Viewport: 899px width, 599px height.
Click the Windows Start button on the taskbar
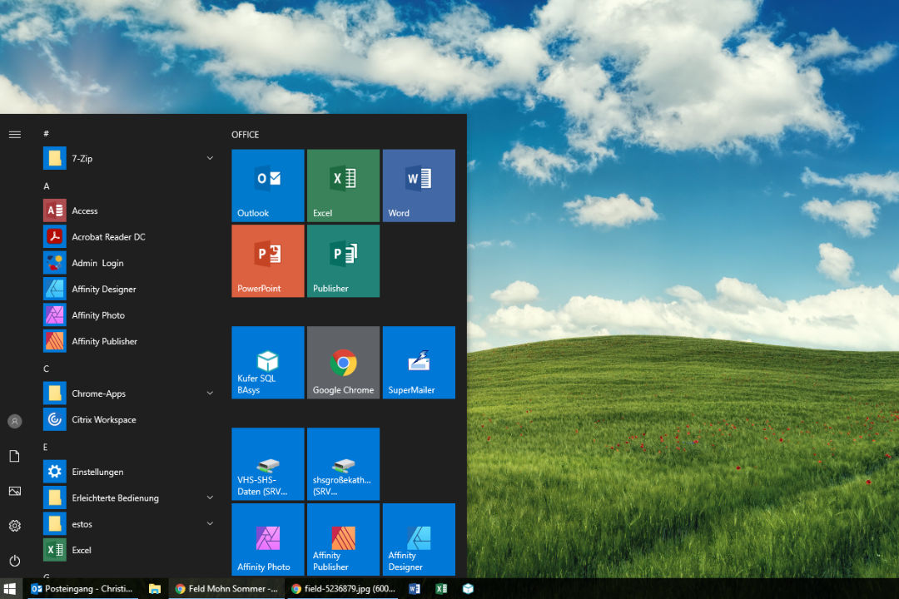pos(10,589)
